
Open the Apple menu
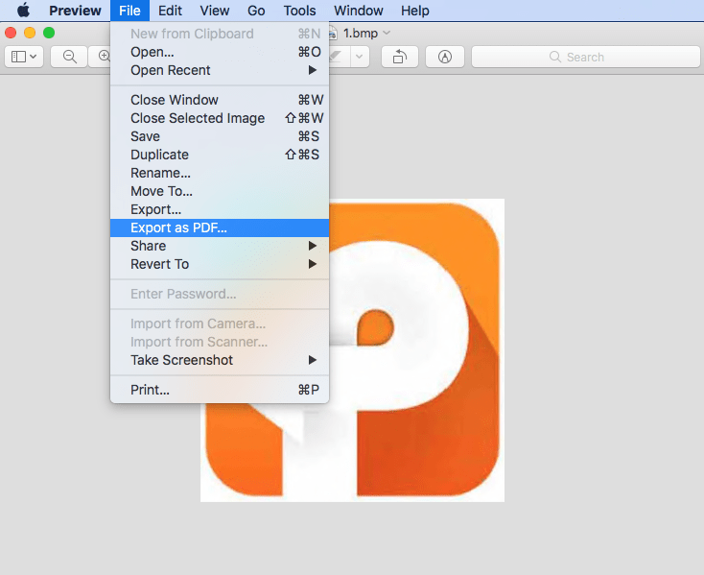(23, 11)
